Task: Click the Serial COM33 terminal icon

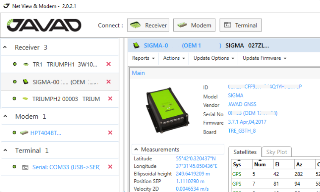Action: tap(25, 167)
